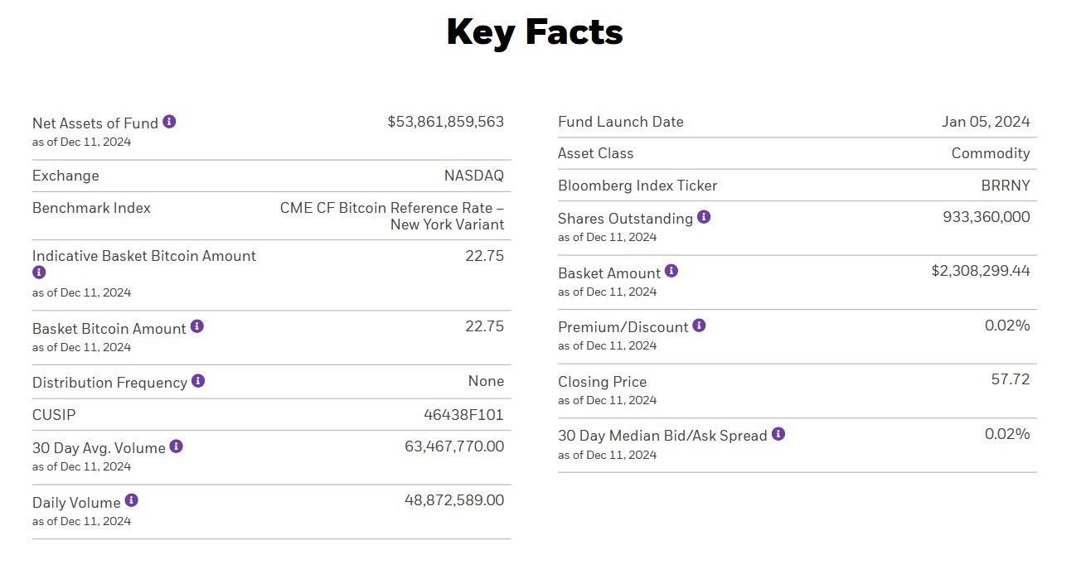Show info for Basket Amount
The height and width of the screenshot is (579, 1086).
point(671,271)
